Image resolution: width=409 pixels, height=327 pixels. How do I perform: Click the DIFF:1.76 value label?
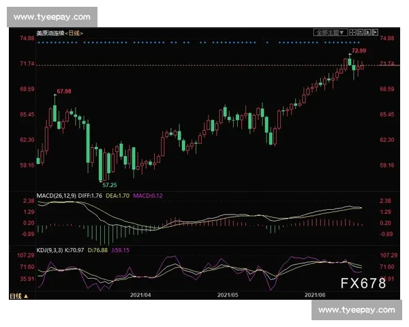[x=89, y=195]
